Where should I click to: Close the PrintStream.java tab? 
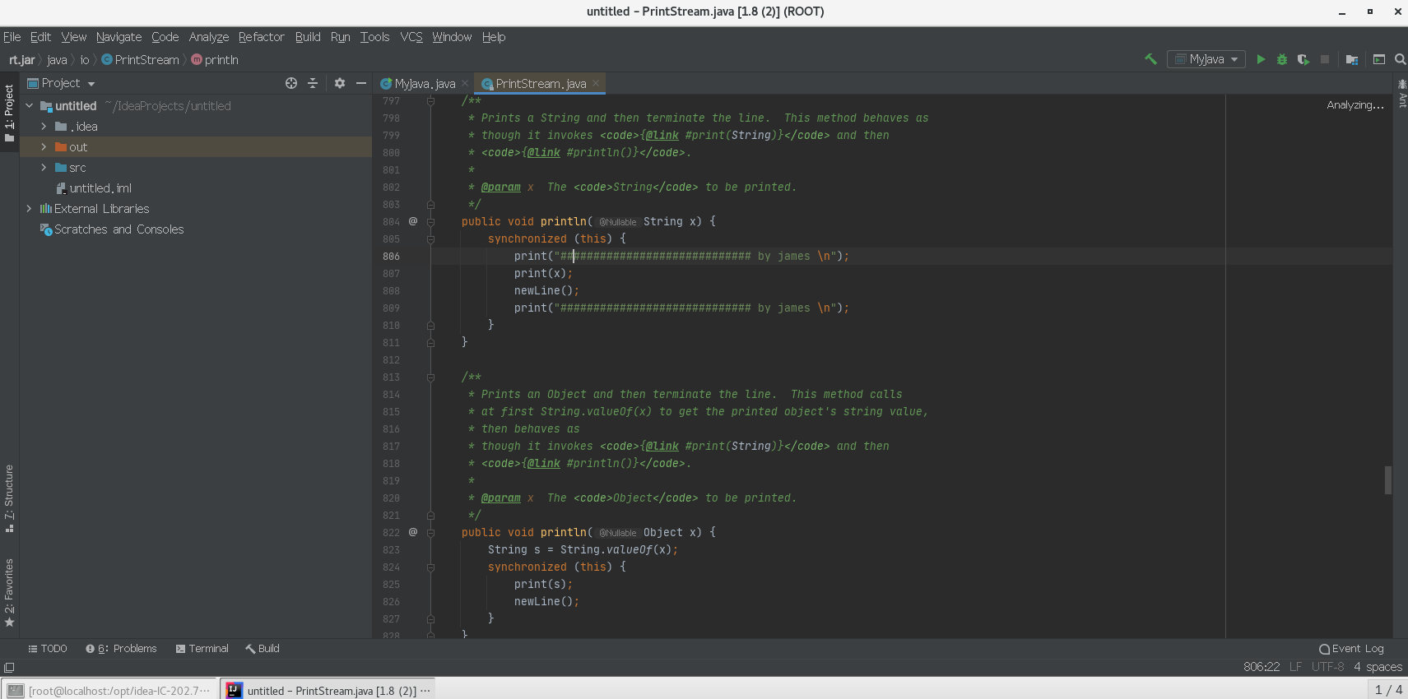[596, 83]
